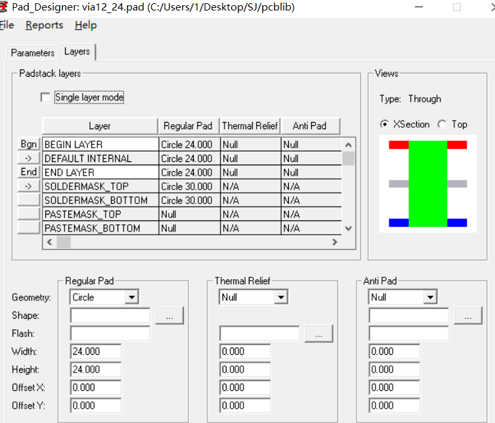Click the Anti Pad Height field
The width and height of the screenshot is (495, 423).
click(395, 369)
